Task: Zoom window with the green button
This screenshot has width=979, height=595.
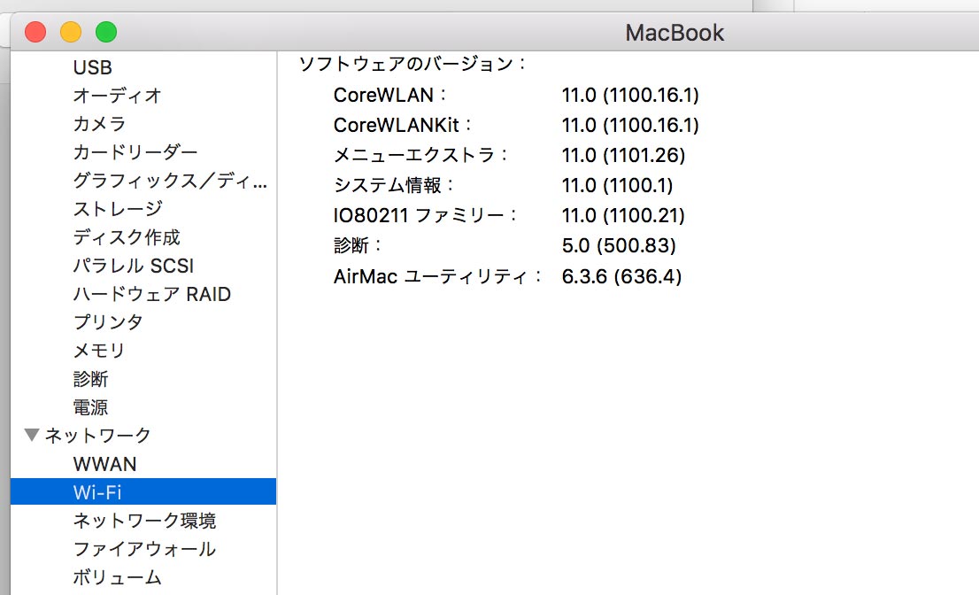Action: coord(106,32)
